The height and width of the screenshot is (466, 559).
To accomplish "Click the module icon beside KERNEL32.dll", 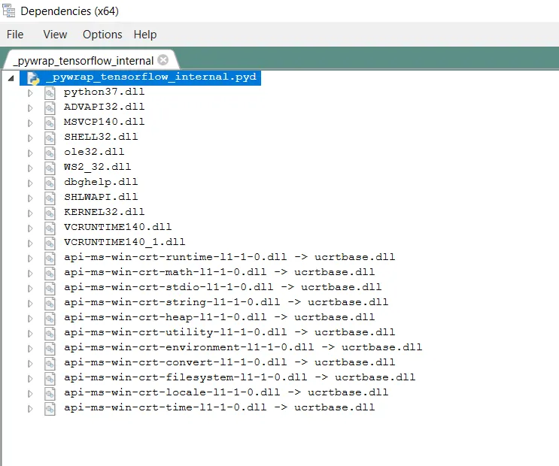I will click(50, 213).
